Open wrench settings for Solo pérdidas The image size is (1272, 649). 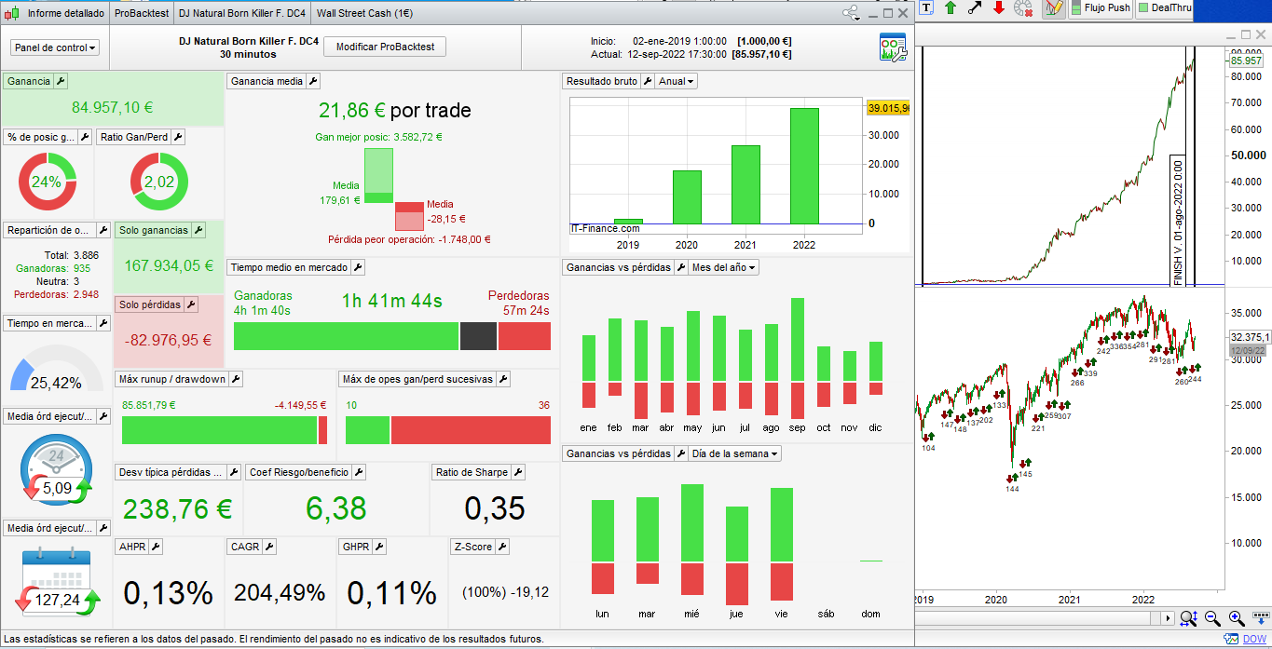(x=190, y=304)
